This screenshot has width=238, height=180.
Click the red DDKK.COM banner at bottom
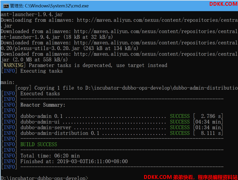pos(190,177)
